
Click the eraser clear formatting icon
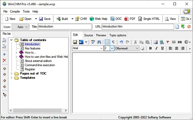pyautogui.click(x=142, y=48)
